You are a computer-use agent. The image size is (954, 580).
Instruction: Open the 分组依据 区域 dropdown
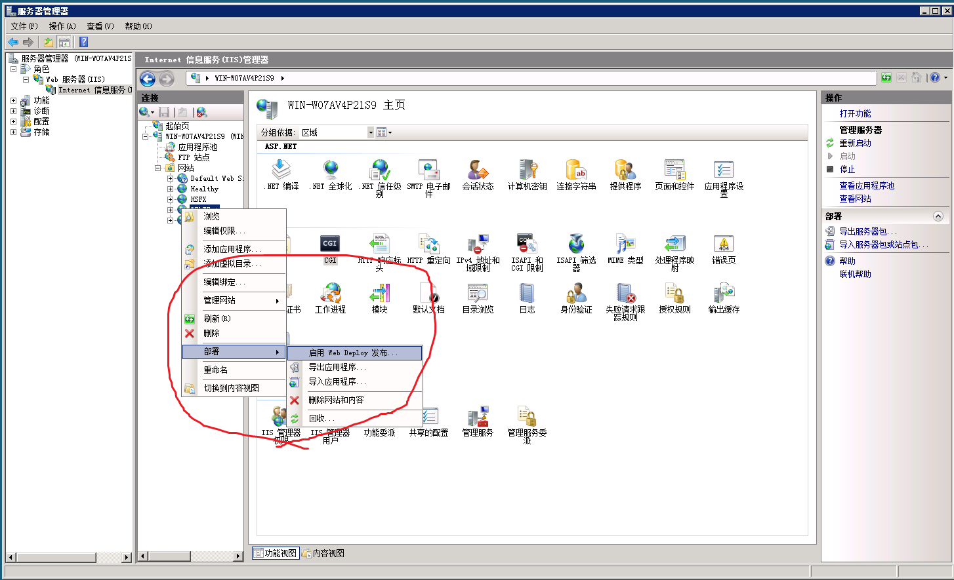[337, 132]
